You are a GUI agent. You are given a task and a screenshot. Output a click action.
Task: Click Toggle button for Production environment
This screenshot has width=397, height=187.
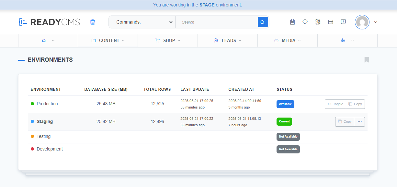coord(335,104)
